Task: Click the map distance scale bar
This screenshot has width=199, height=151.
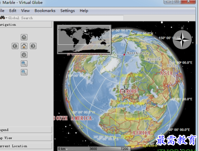Action: pyautogui.click(x=94, y=149)
